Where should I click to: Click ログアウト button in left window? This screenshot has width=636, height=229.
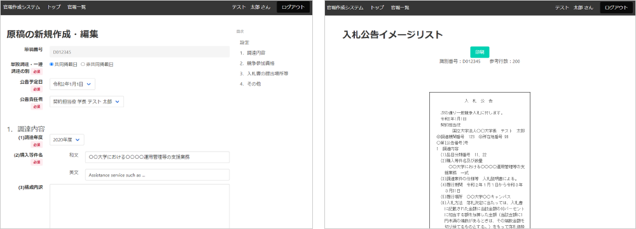(294, 7)
